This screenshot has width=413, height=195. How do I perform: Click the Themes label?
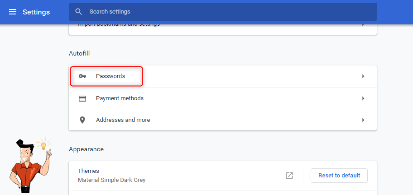coord(88,171)
